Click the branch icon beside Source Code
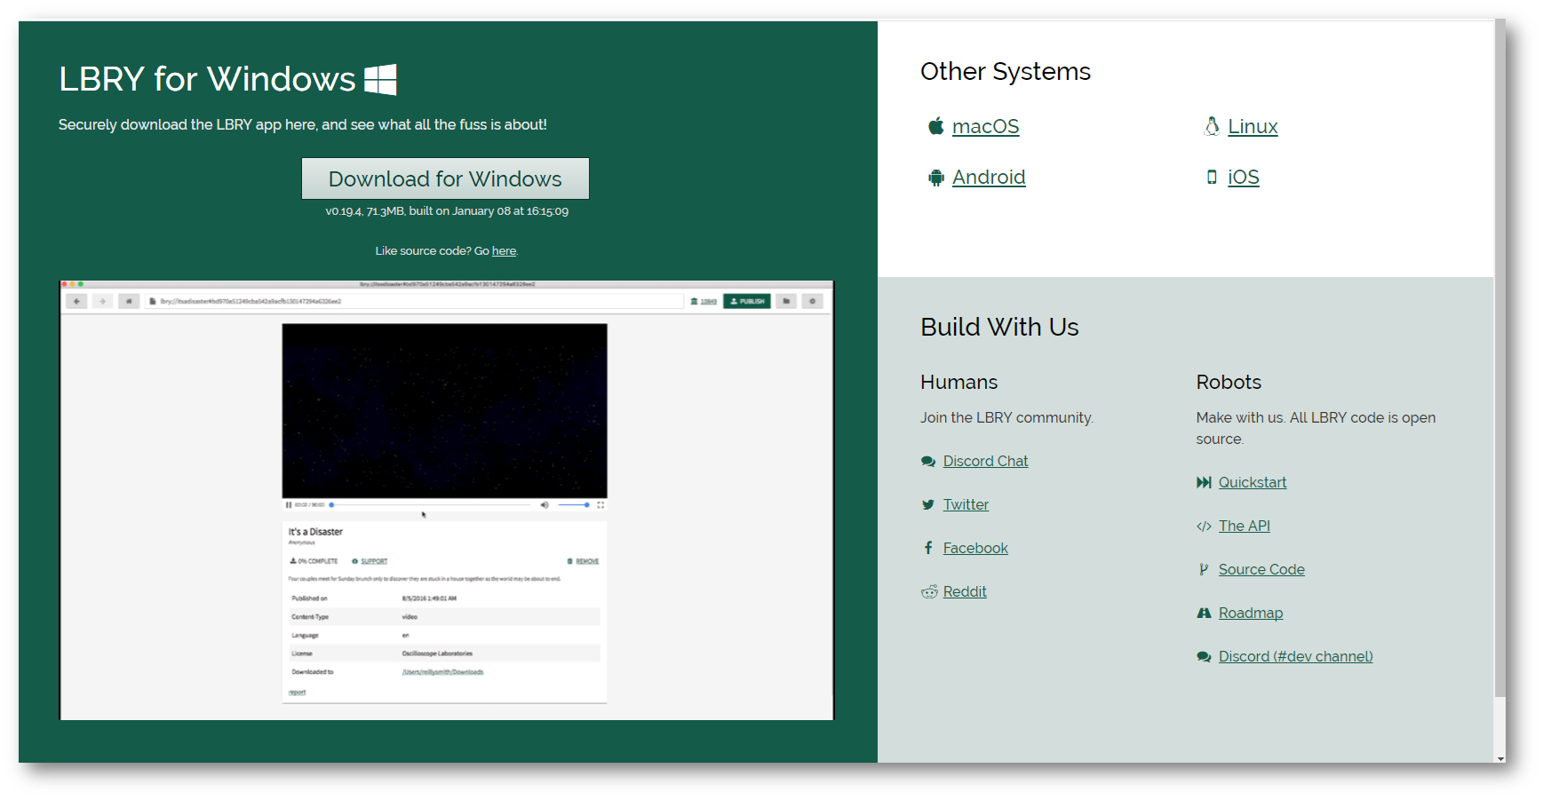The width and height of the screenshot is (1543, 800). click(x=1204, y=569)
